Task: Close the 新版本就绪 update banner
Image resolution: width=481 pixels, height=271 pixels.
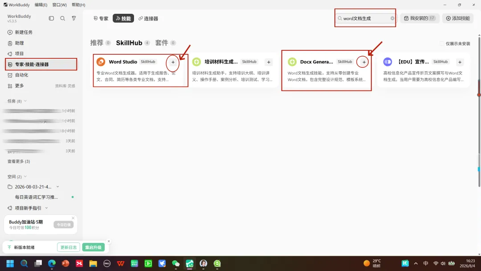Action: (109, 241)
